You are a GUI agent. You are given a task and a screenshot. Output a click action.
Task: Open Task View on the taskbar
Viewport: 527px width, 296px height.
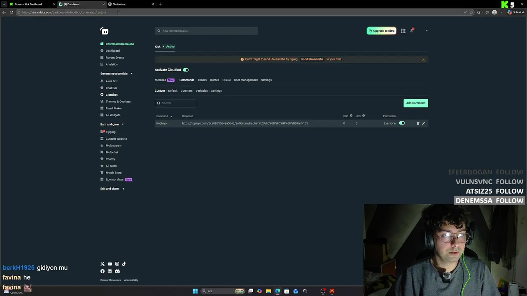pos(250,291)
